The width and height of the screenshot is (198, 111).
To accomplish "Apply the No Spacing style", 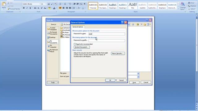I will pyautogui.click(x=103, y=6).
